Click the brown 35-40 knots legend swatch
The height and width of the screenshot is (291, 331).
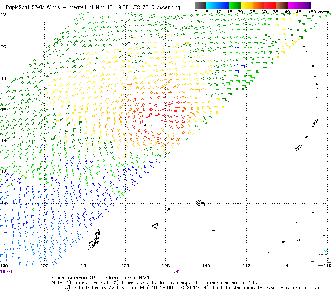(282, 5)
